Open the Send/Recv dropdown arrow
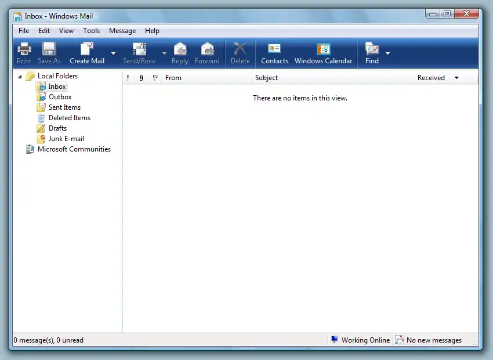493x360 pixels. [x=164, y=53]
